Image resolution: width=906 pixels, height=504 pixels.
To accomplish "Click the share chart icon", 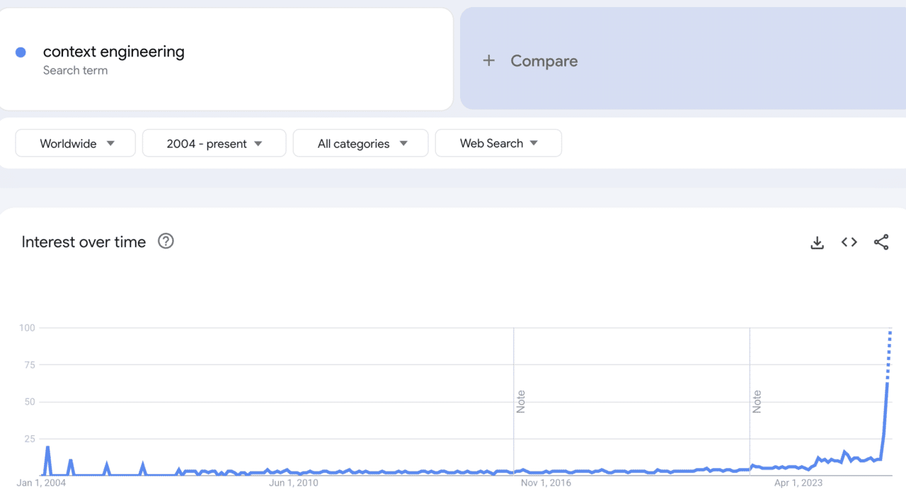I will pyautogui.click(x=881, y=242).
